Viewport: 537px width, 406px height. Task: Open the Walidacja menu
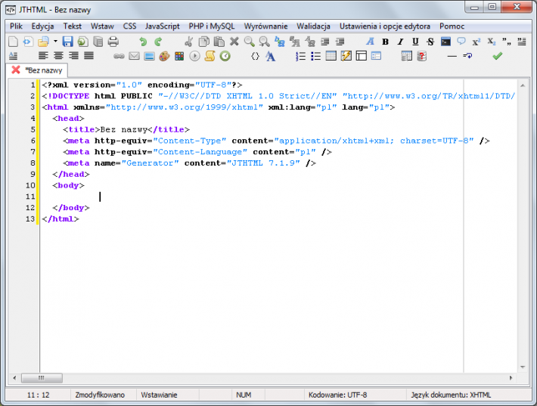click(313, 26)
